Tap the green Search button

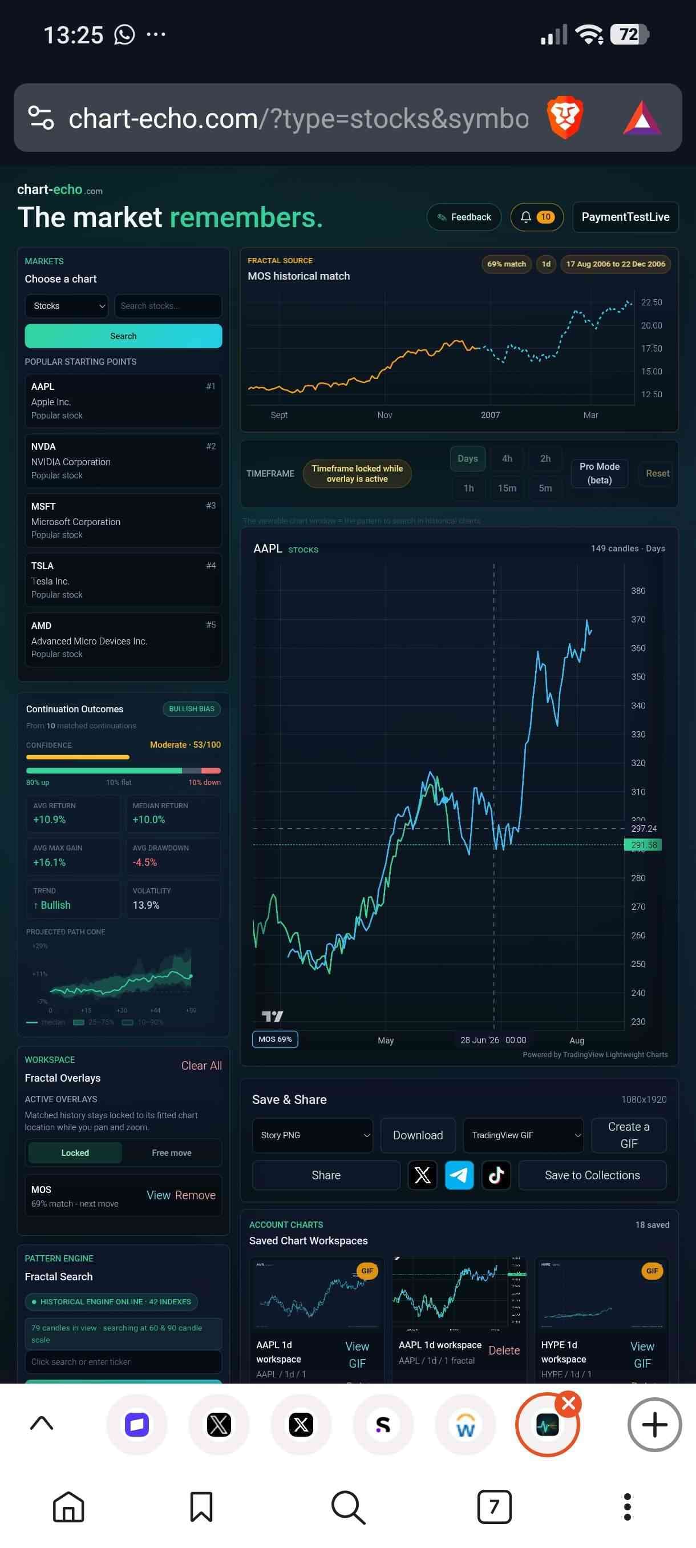tap(123, 336)
